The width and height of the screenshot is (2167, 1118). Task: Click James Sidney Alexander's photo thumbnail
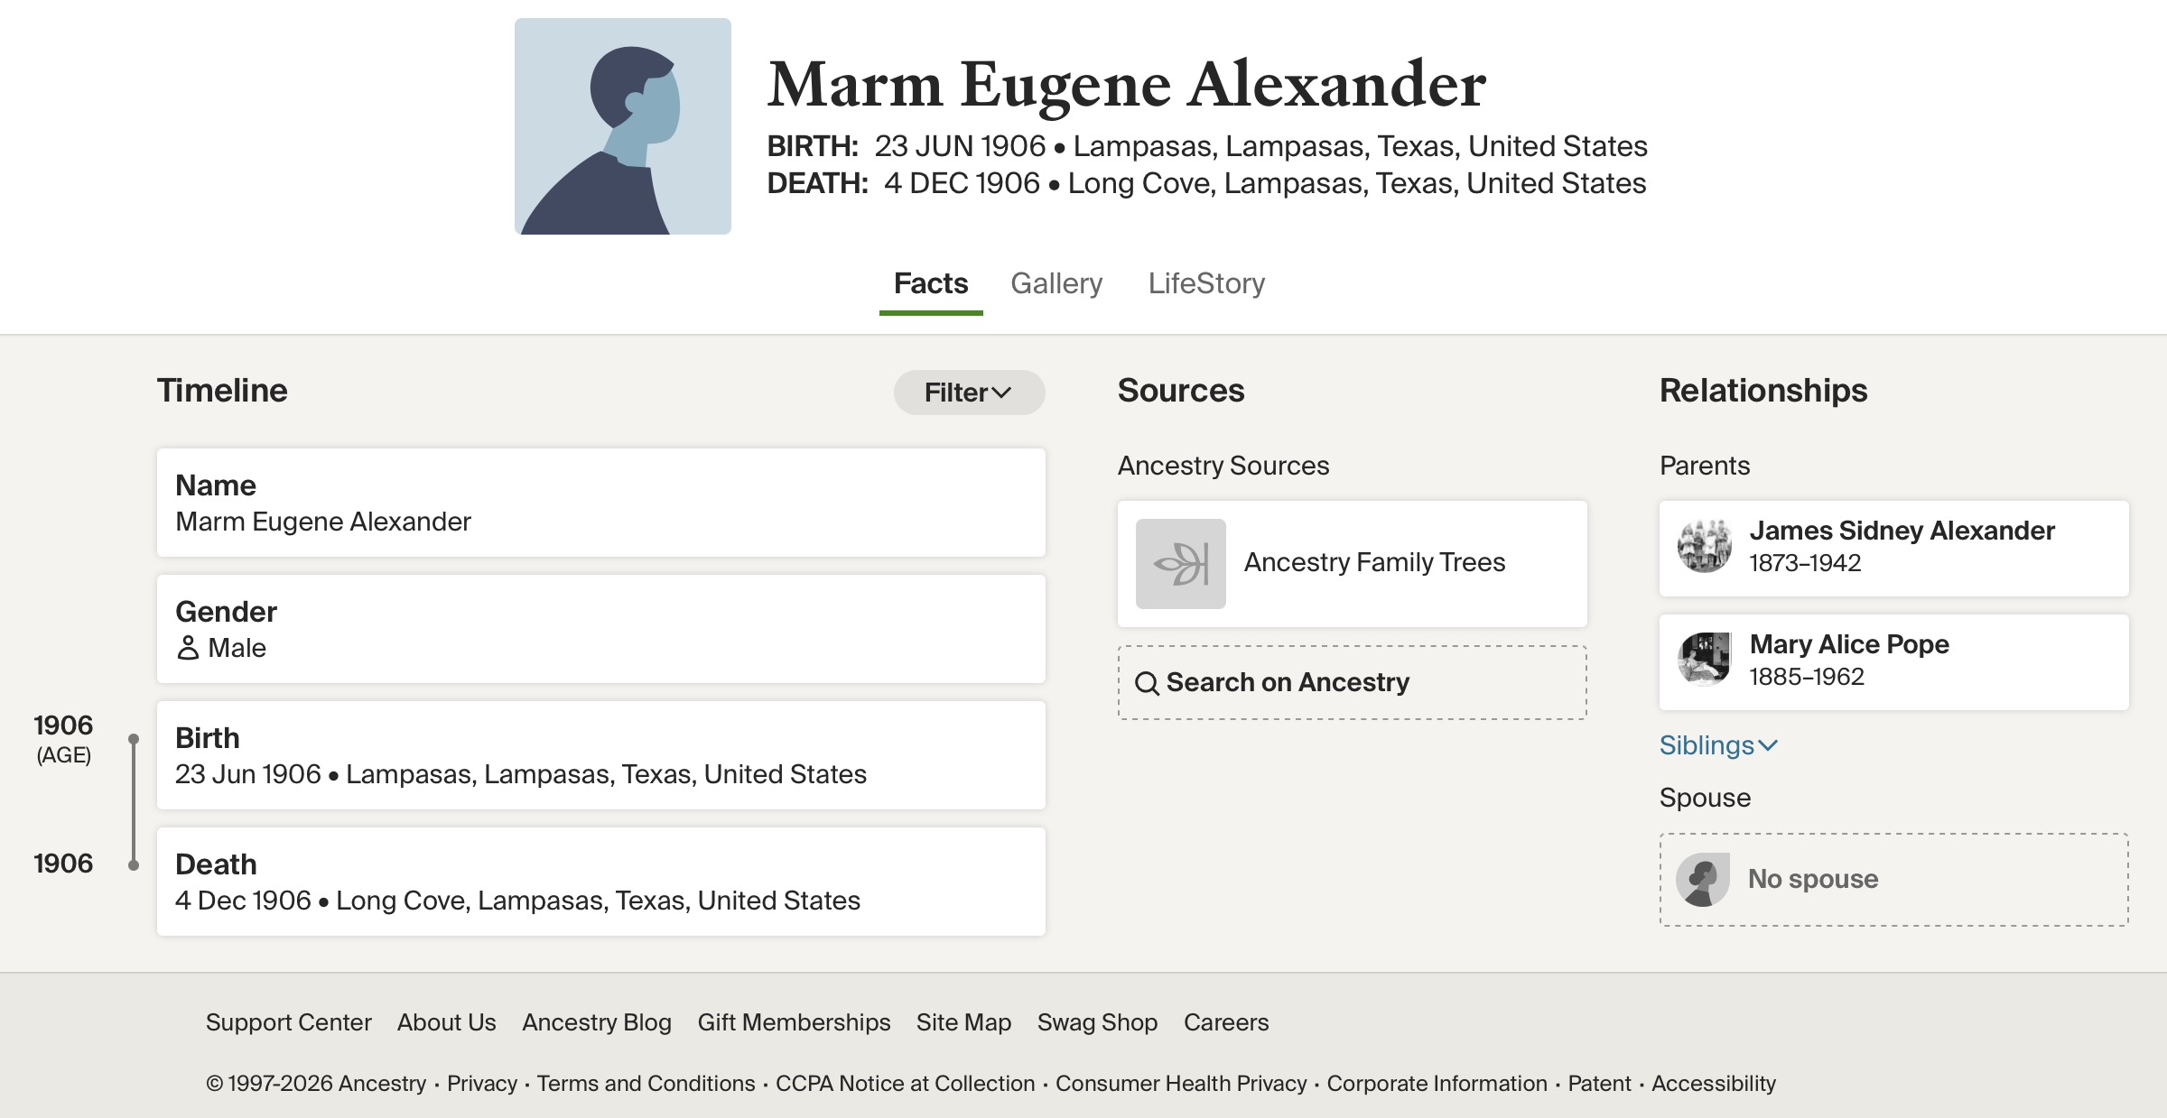coord(1705,546)
